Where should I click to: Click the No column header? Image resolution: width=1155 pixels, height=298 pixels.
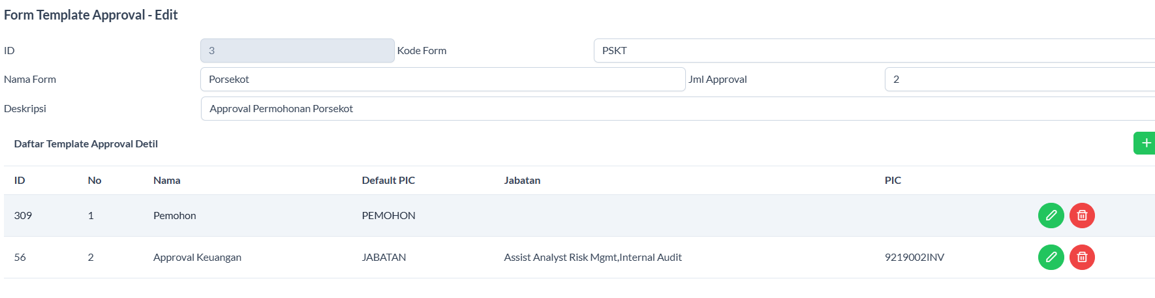95,181
